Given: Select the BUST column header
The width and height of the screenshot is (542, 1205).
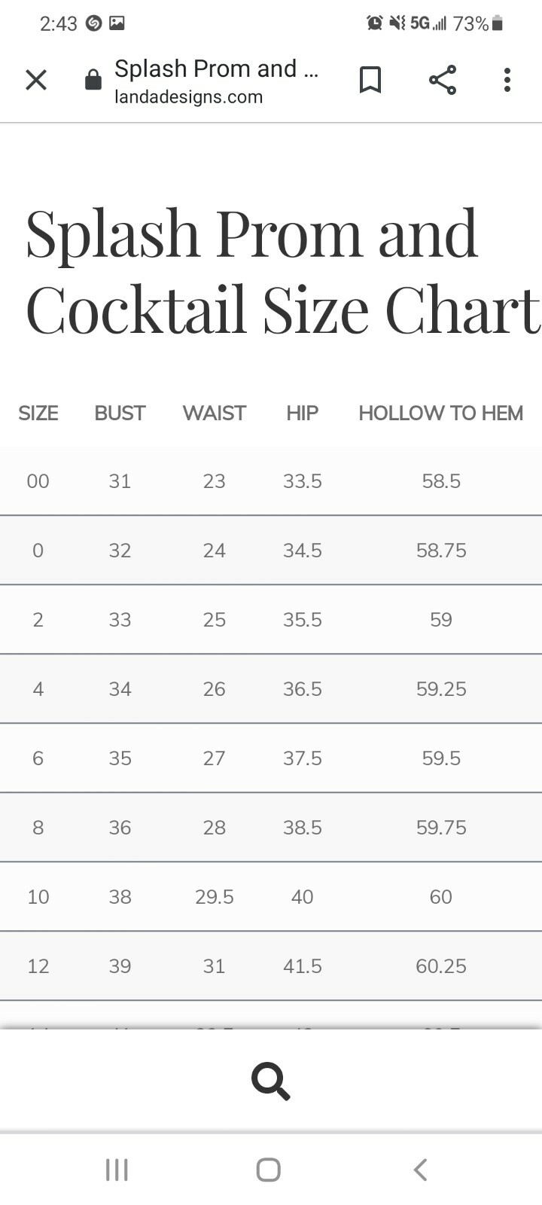Looking at the screenshot, I should pyautogui.click(x=120, y=413).
